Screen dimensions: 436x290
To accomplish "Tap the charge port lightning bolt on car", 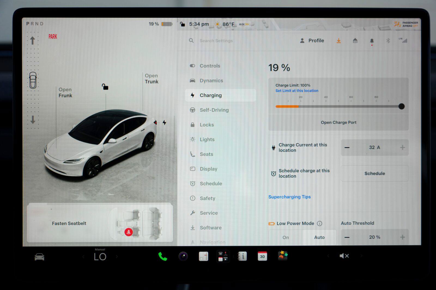I will [164, 122].
